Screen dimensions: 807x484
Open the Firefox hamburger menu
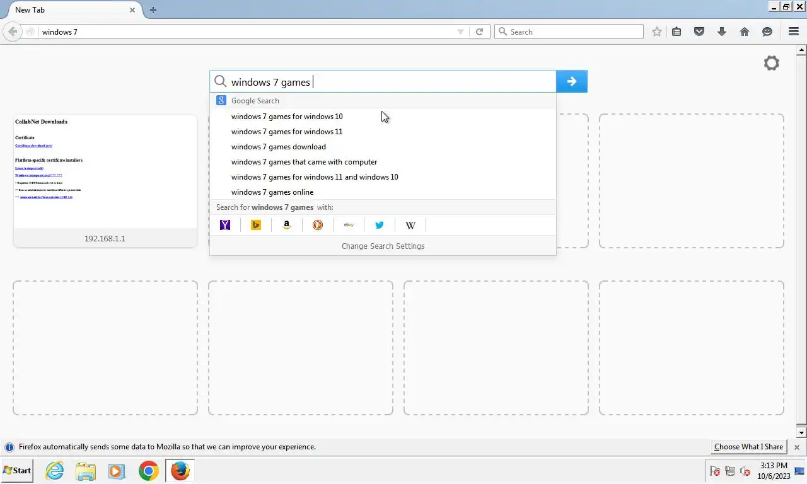[794, 32]
